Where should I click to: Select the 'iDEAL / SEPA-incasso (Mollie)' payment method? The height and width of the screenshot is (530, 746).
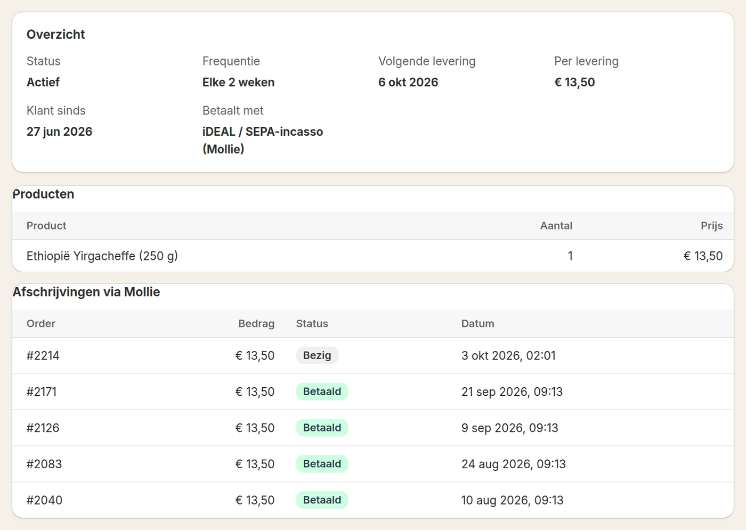pos(263,140)
